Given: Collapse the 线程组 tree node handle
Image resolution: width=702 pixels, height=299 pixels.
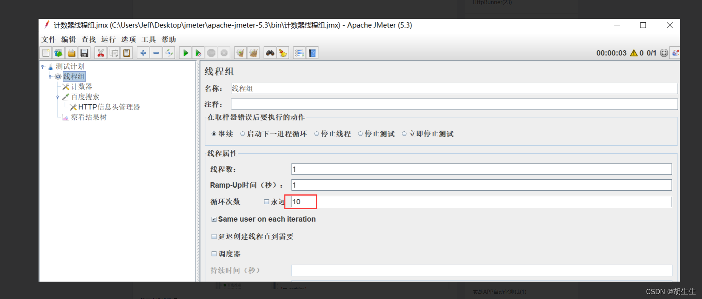Looking at the screenshot, I should (50, 77).
